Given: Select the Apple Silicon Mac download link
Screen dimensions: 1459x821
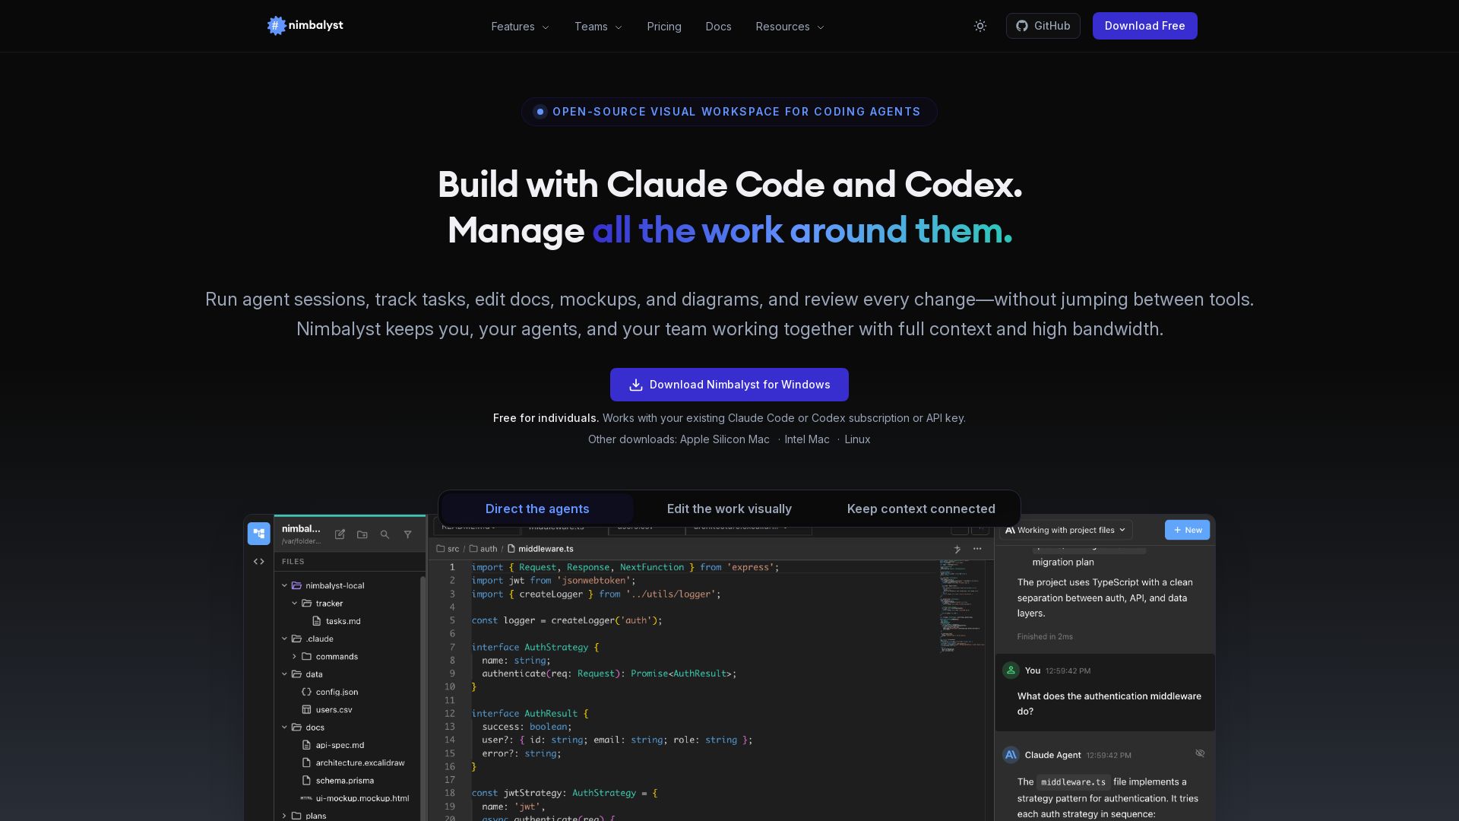Looking at the screenshot, I should 724,439.
